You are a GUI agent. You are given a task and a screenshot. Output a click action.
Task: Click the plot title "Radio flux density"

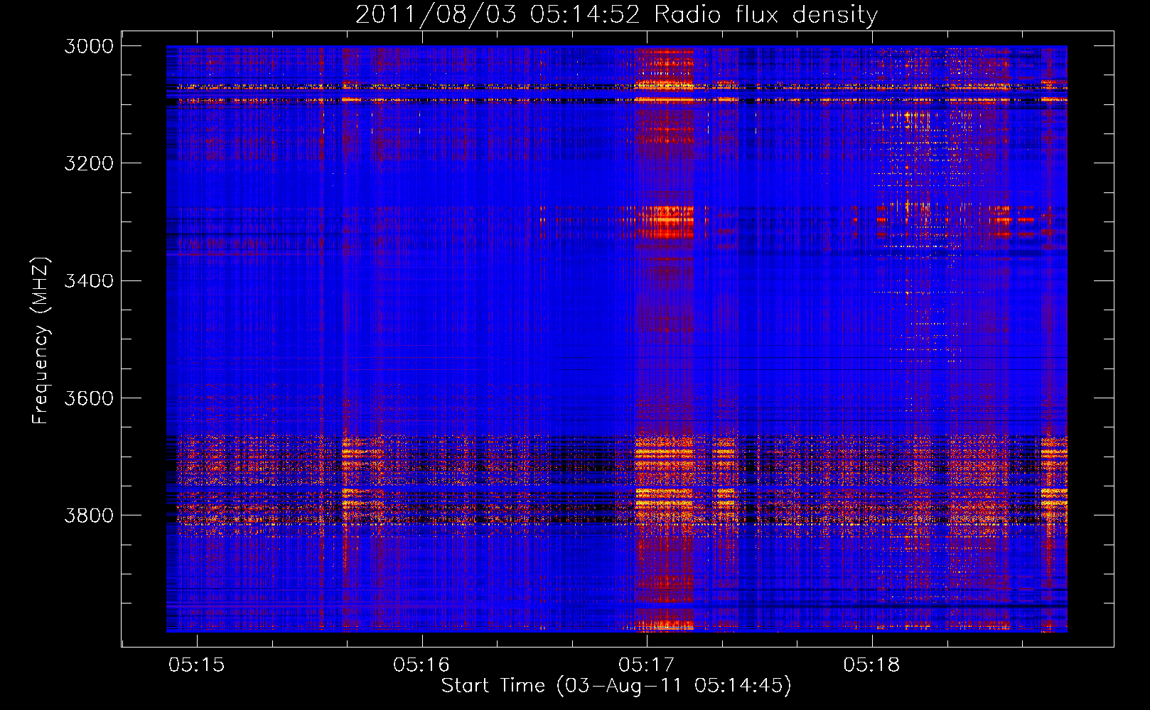click(765, 14)
